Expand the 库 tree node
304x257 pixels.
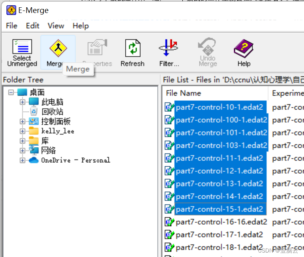pos(23,141)
